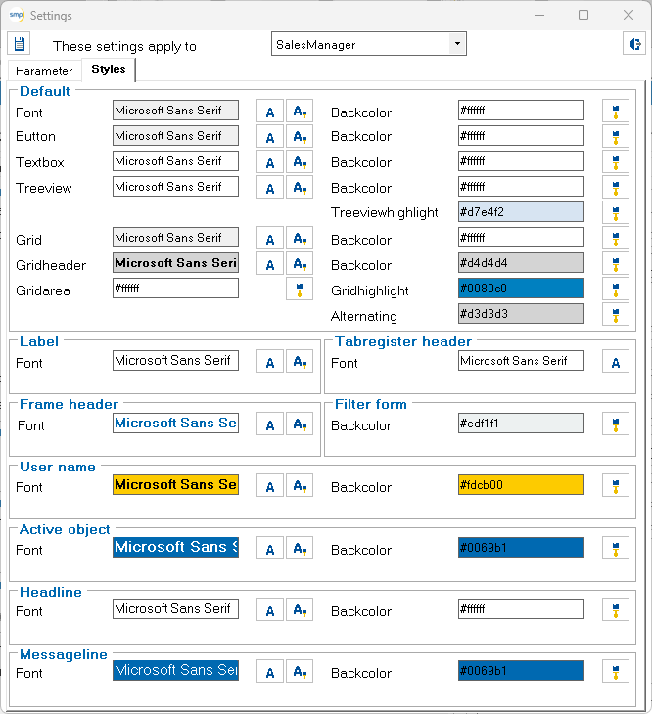
Task: Pick font color for Messageline
Action: pyautogui.click(x=300, y=671)
